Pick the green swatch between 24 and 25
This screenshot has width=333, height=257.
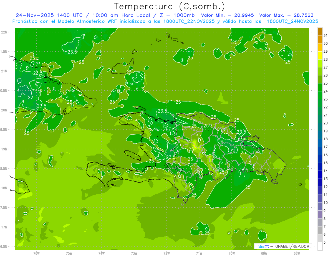point(320,87)
